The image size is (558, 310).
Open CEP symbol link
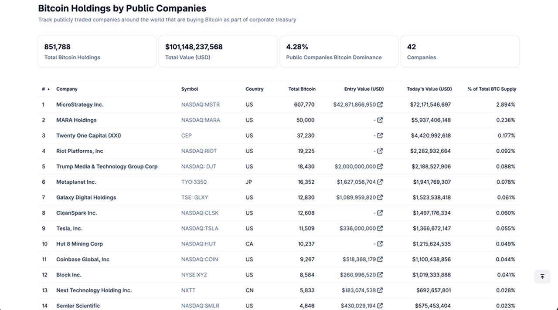(x=187, y=135)
